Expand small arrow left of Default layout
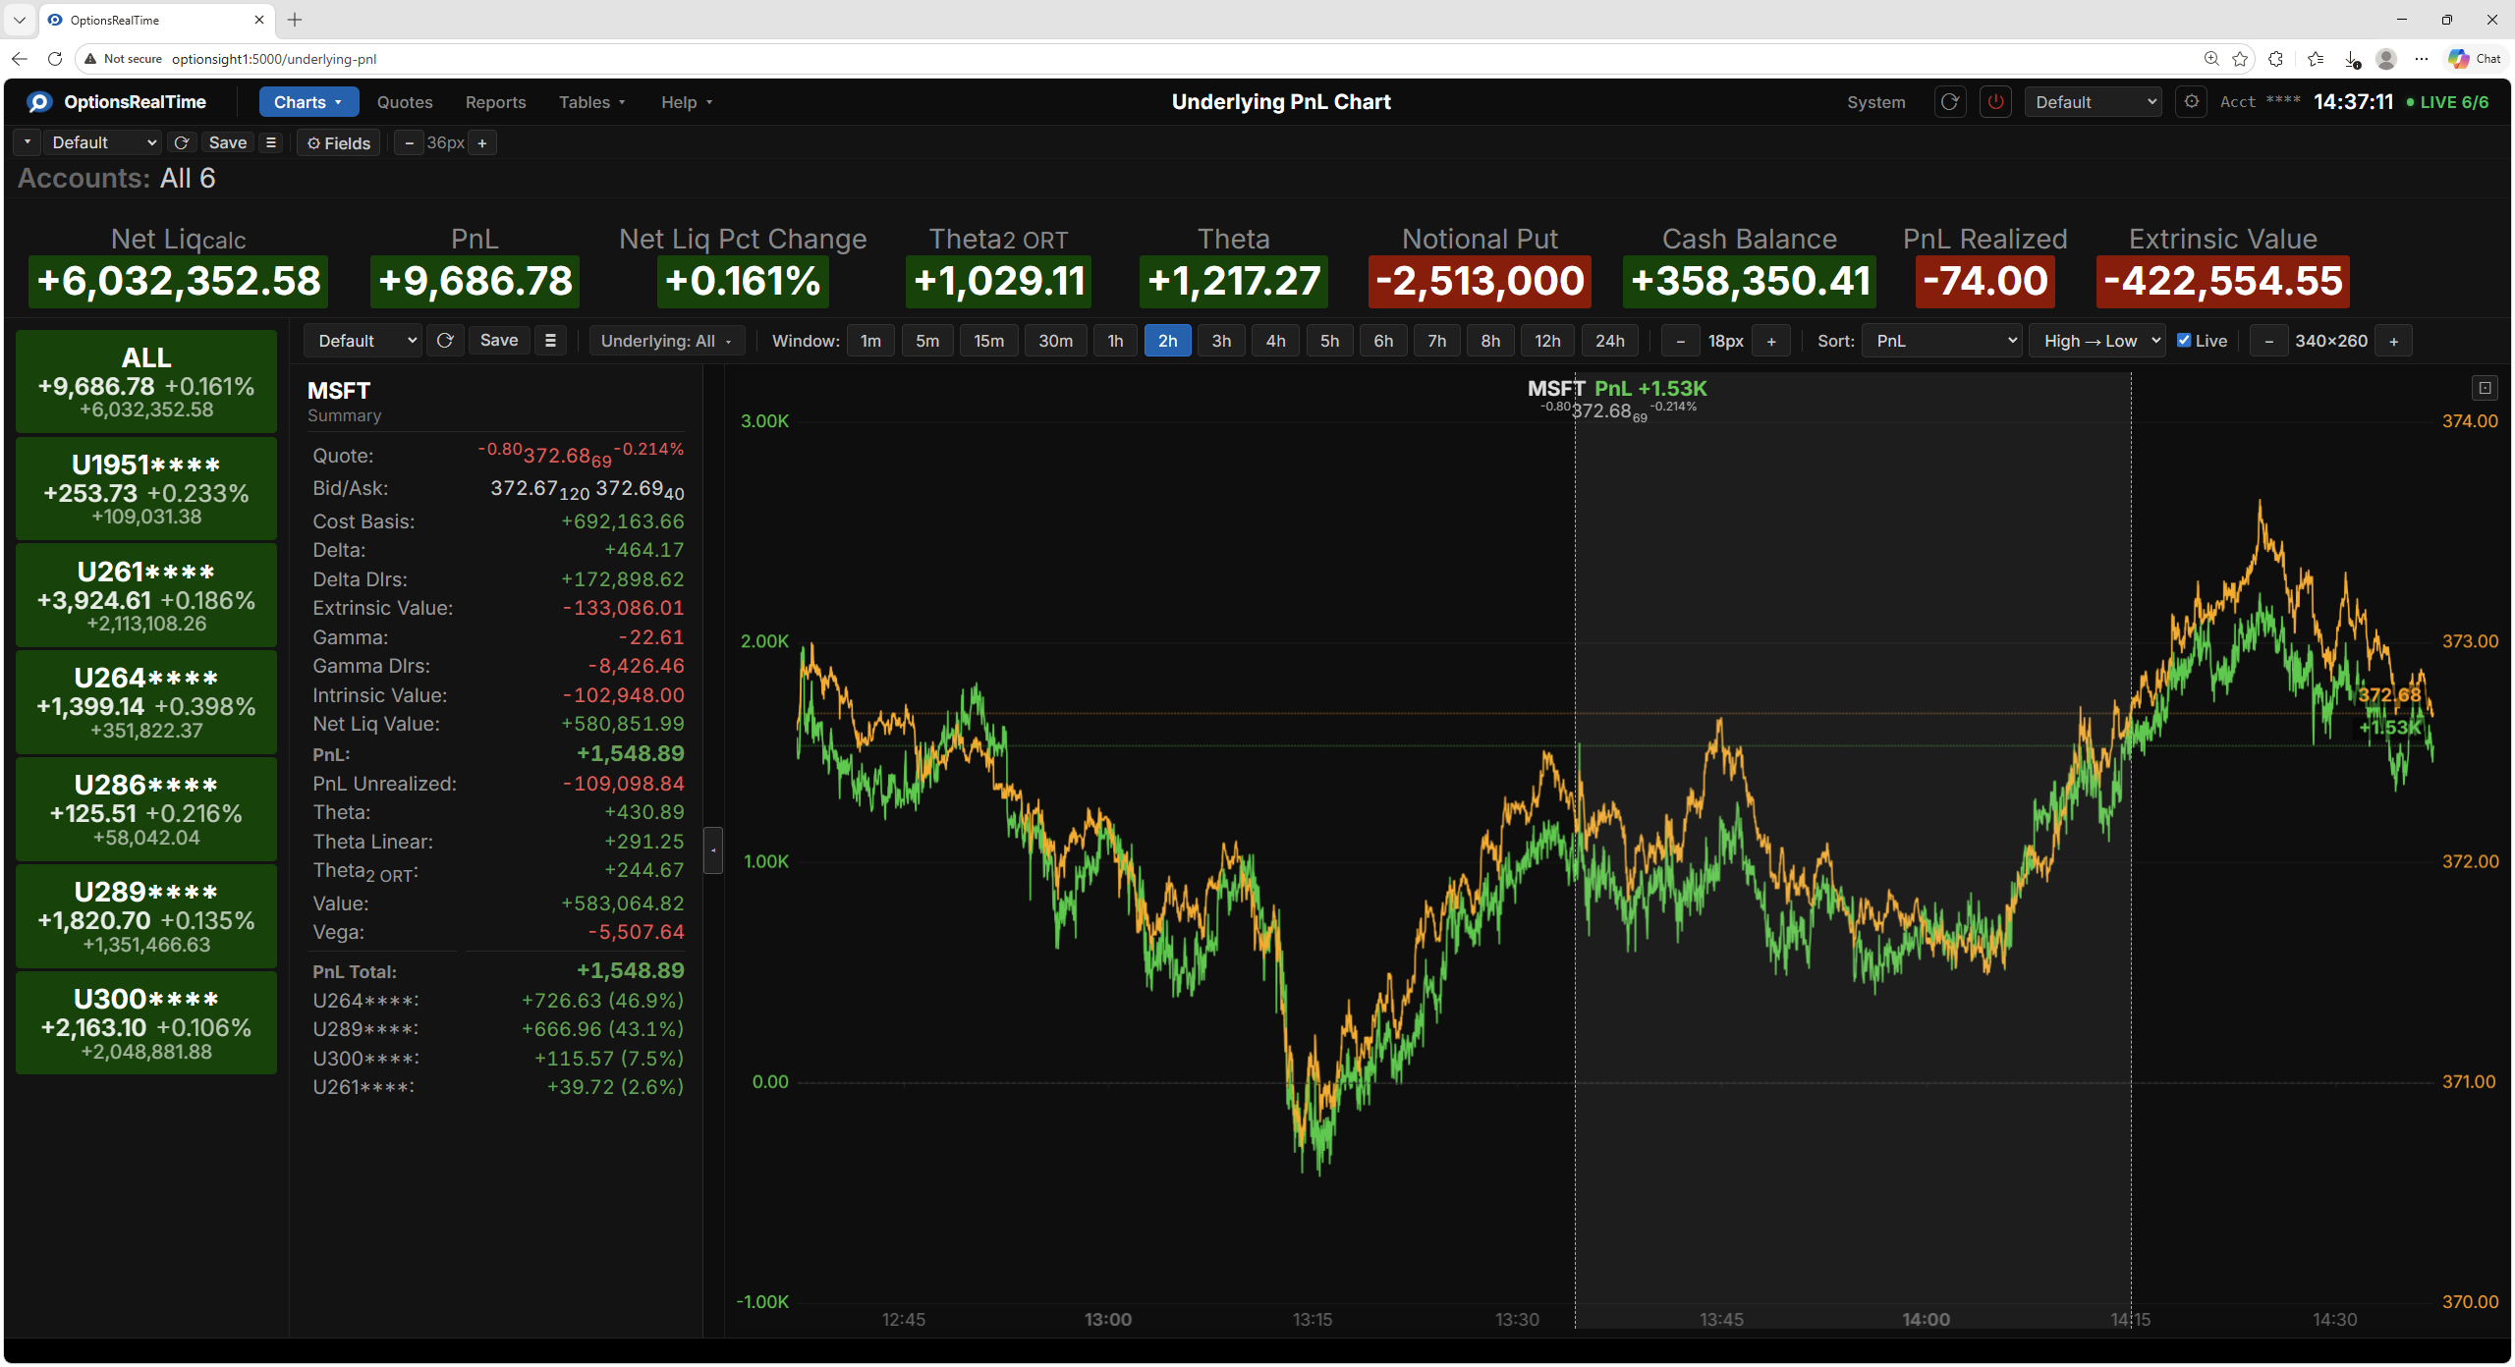The height and width of the screenshot is (1367, 2515). pos(27,143)
